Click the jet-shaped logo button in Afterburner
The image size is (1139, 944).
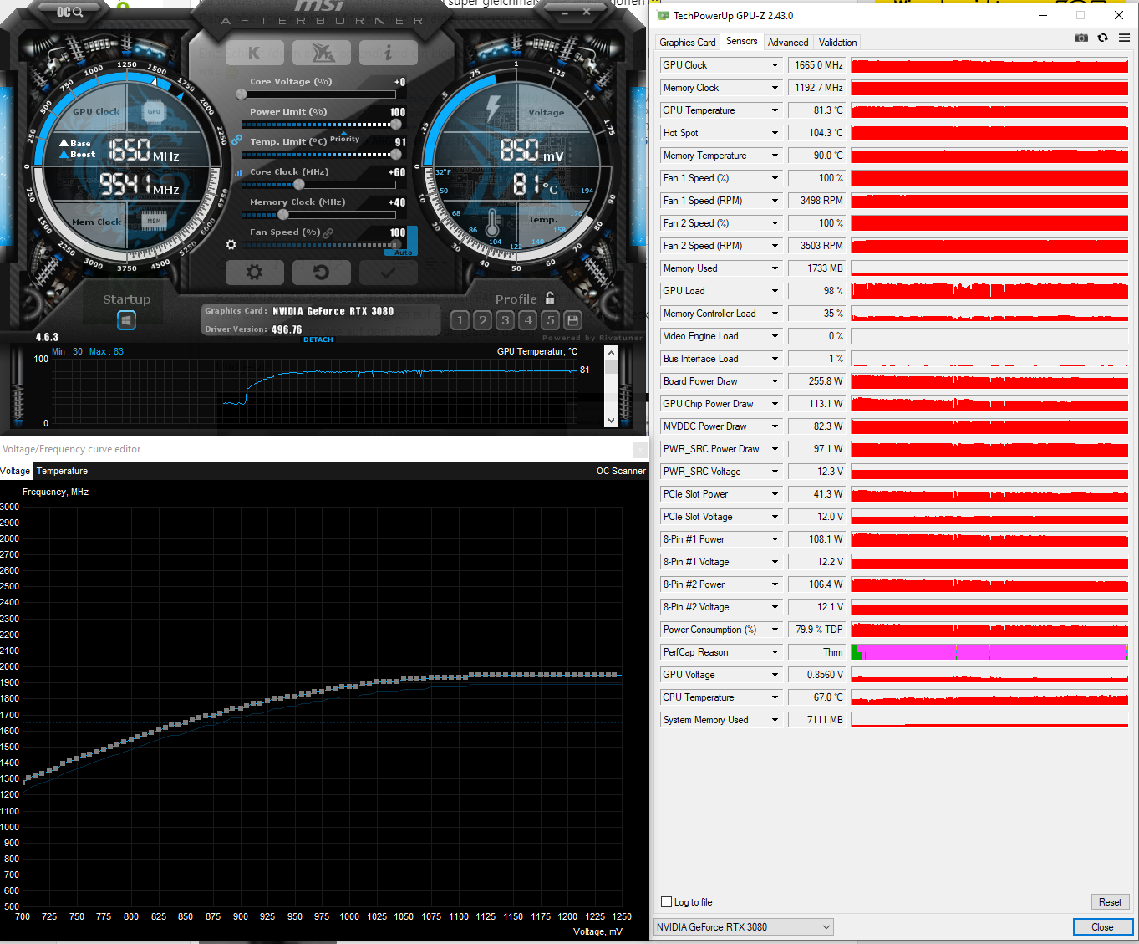(x=322, y=53)
